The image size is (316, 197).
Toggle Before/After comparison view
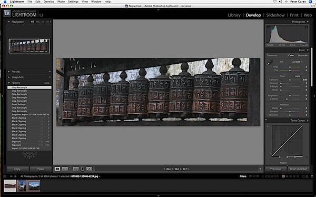(x=65, y=169)
